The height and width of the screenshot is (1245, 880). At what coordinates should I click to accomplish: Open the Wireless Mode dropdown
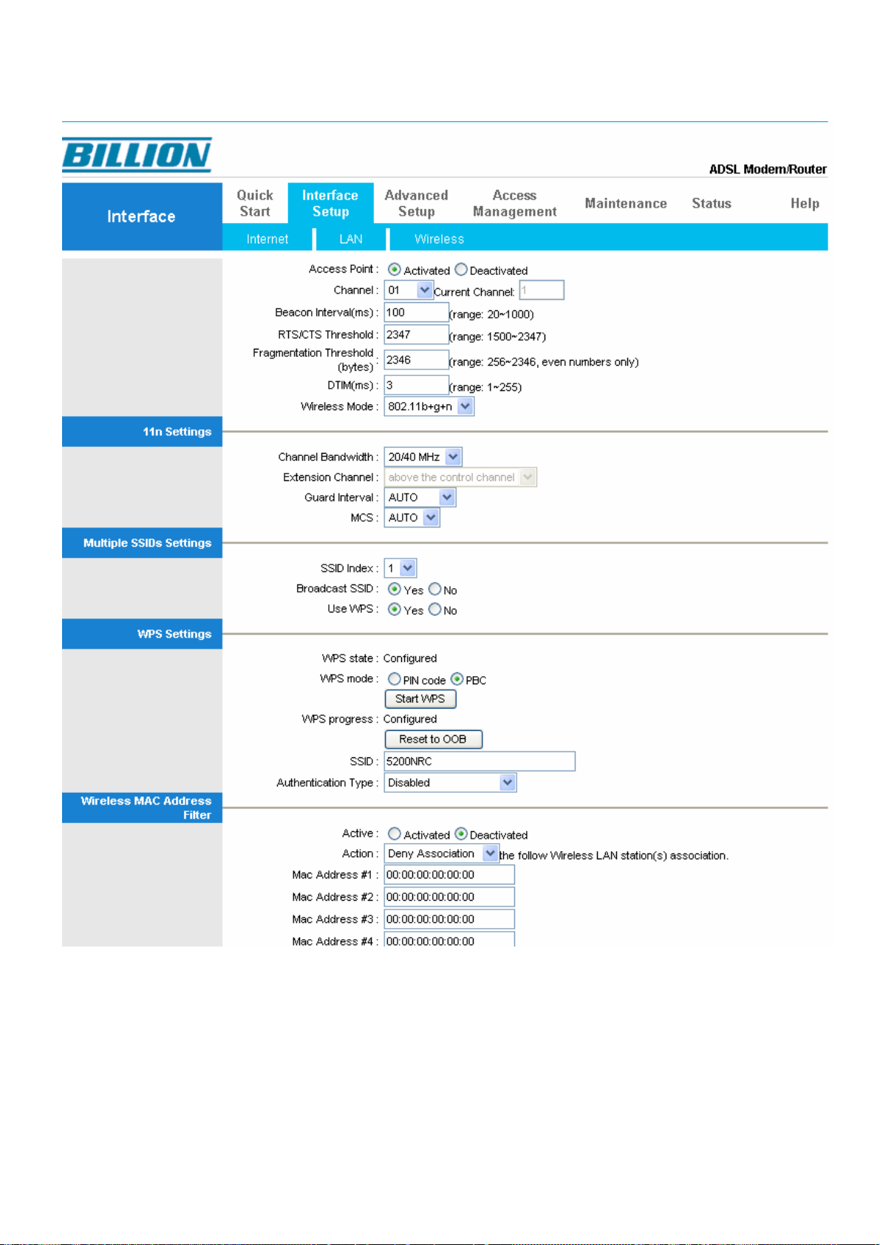pos(429,406)
